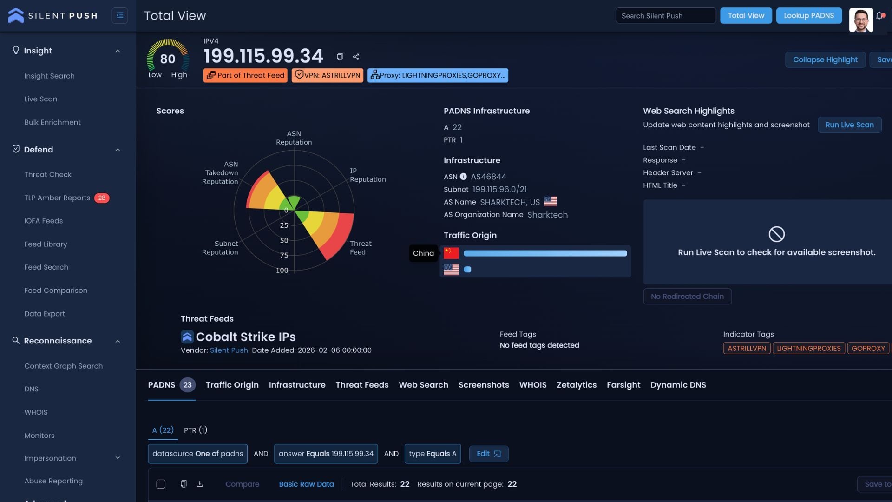The image size is (892, 502).
Task: Click Collapse Highlight button
Action: pos(825,59)
